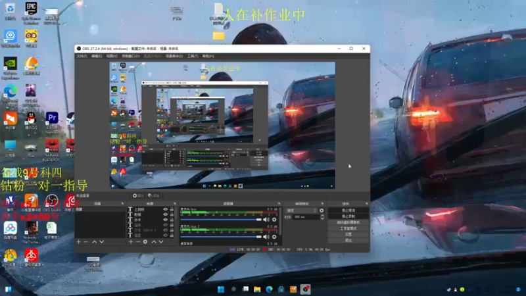This screenshot has width=526, height=296.
Task: Click the Exit (退出) button in Controls
Action: (348, 240)
